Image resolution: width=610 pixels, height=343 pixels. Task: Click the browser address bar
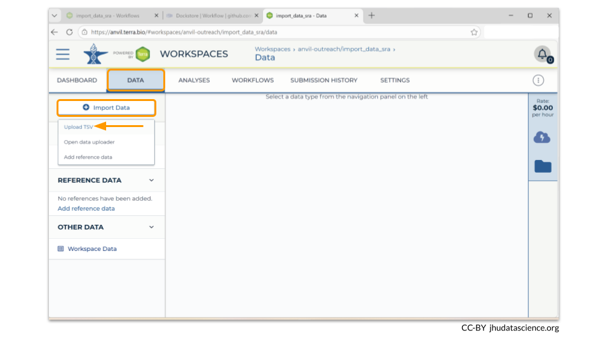pyautogui.click(x=280, y=32)
